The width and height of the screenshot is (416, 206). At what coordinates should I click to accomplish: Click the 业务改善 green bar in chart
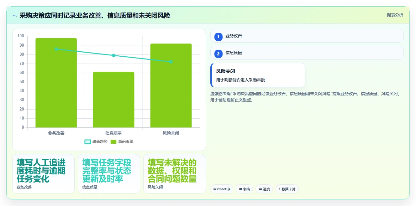click(56, 83)
